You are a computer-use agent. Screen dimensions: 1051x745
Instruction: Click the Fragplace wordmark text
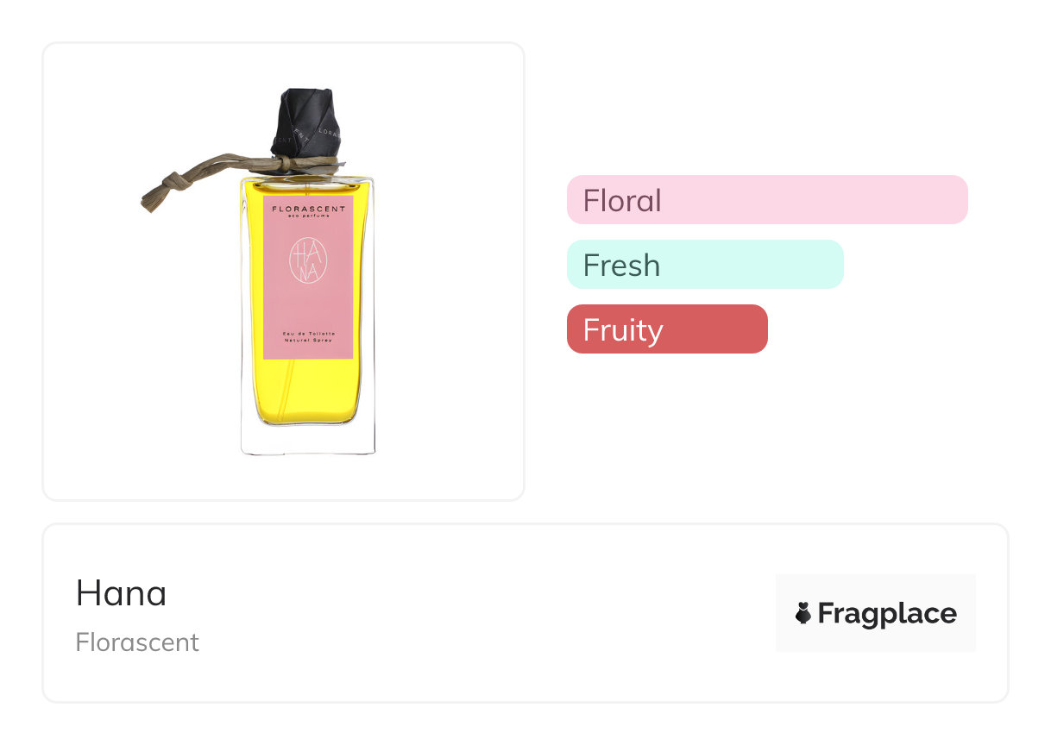point(887,614)
